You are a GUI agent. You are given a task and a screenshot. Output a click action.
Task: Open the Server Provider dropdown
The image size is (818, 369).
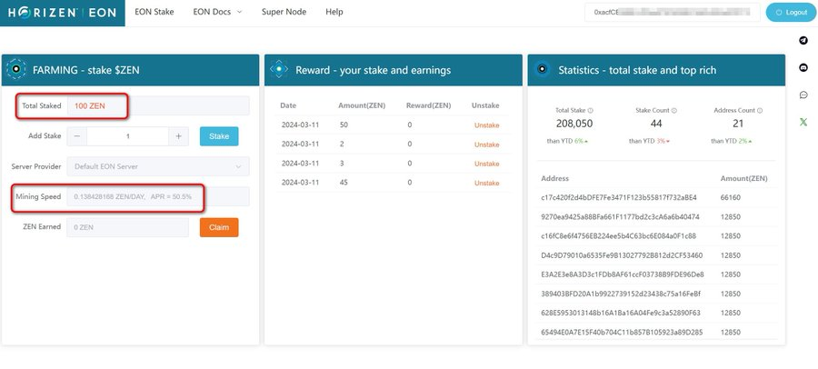[158, 166]
